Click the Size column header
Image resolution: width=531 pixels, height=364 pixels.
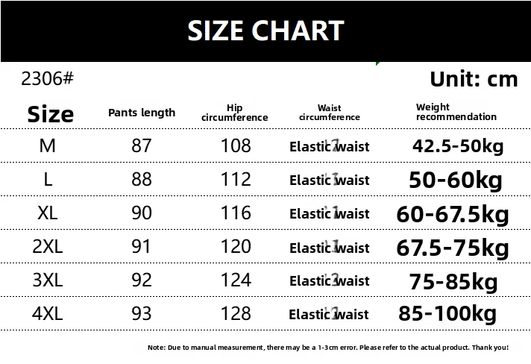(x=51, y=114)
